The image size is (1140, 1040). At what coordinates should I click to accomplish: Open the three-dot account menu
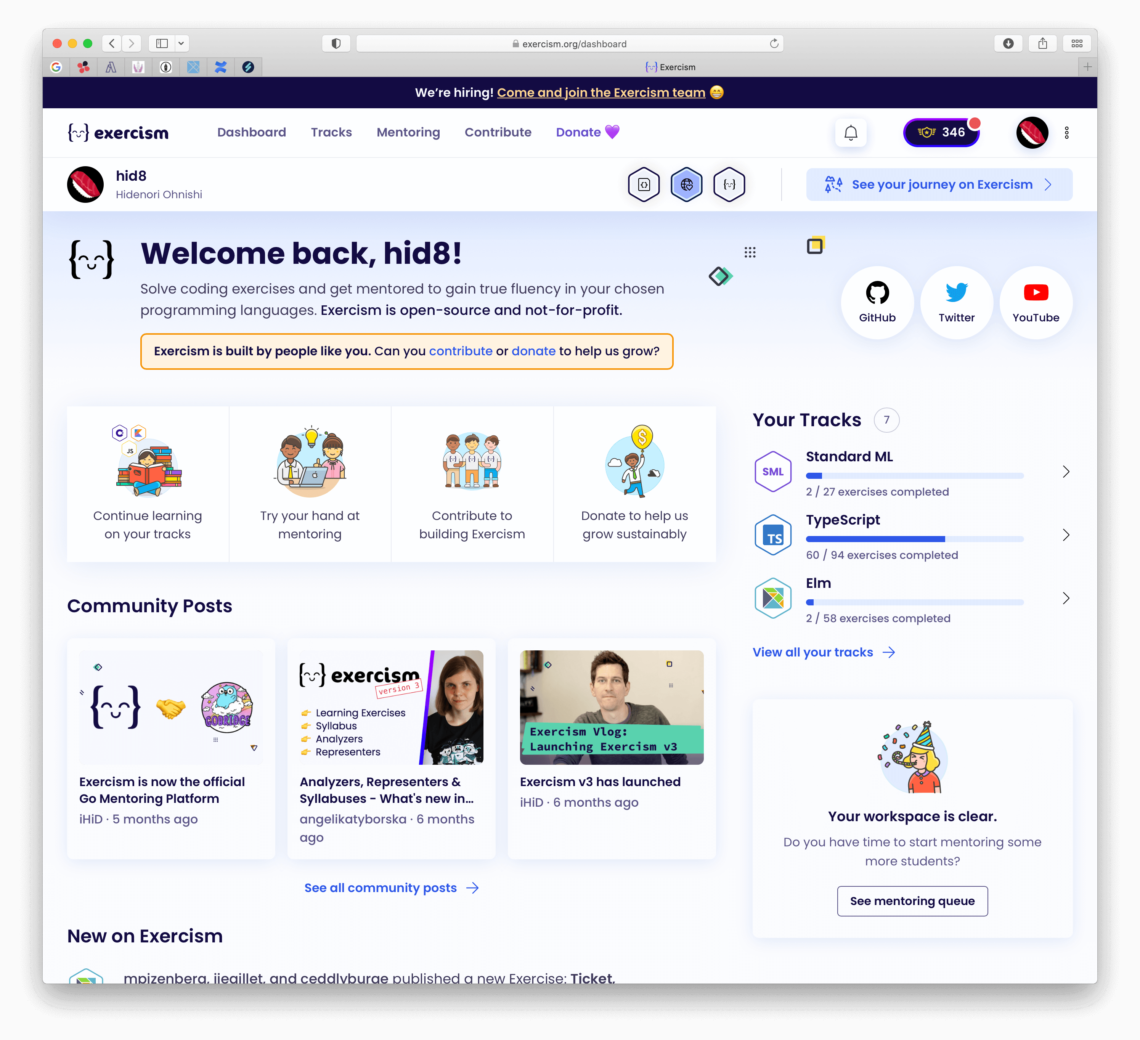pyautogui.click(x=1066, y=133)
